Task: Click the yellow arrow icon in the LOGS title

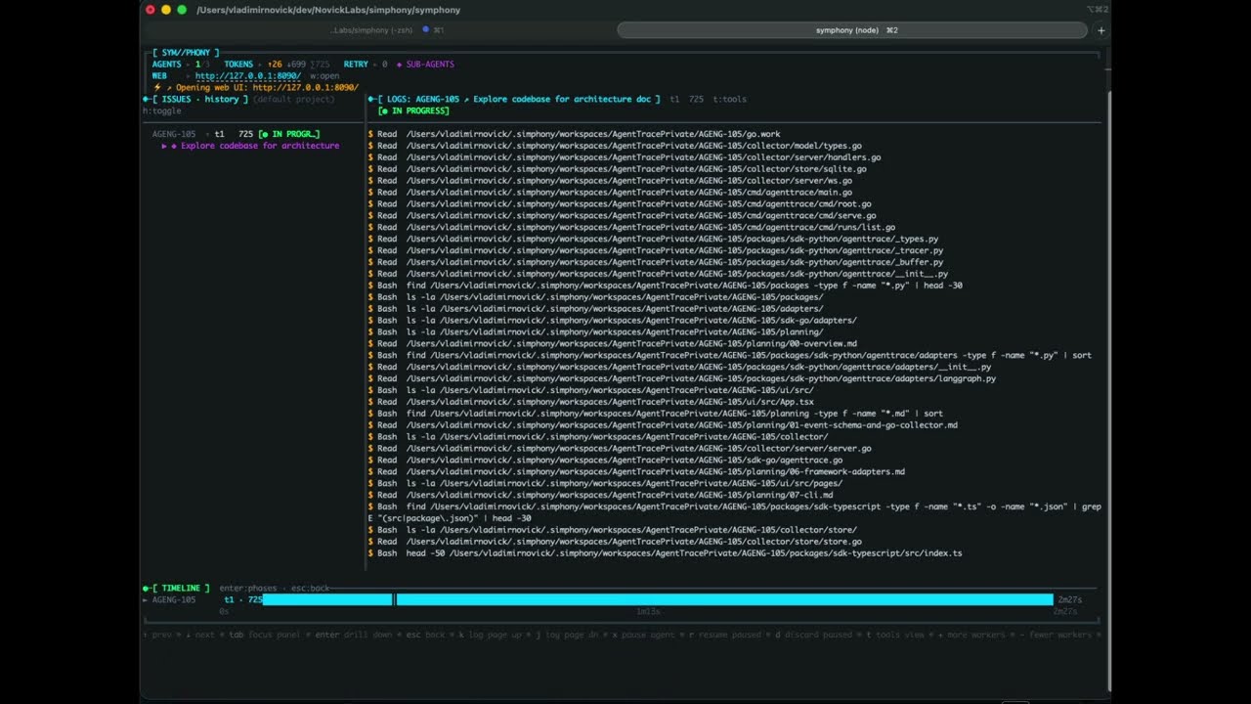Action: (x=466, y=98)
